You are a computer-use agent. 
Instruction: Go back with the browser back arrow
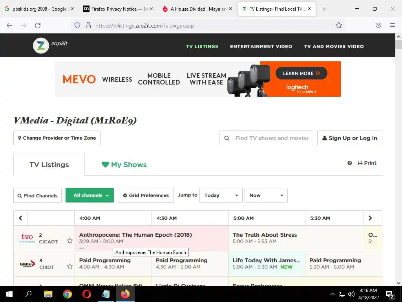click(x=9, y=26)
